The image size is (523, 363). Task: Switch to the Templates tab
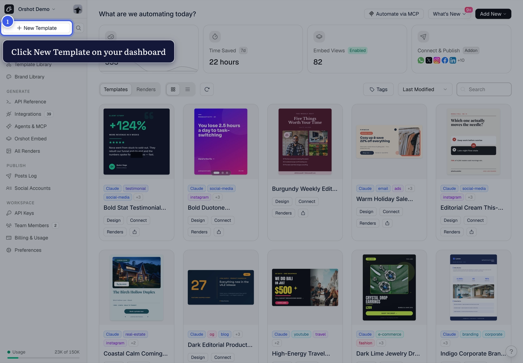click(x=116, y=90)
